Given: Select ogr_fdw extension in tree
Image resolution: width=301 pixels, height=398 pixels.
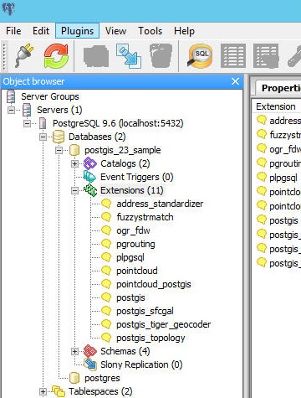Looking at the screenshot, I should pyautogui.click(x=133, y=230).
